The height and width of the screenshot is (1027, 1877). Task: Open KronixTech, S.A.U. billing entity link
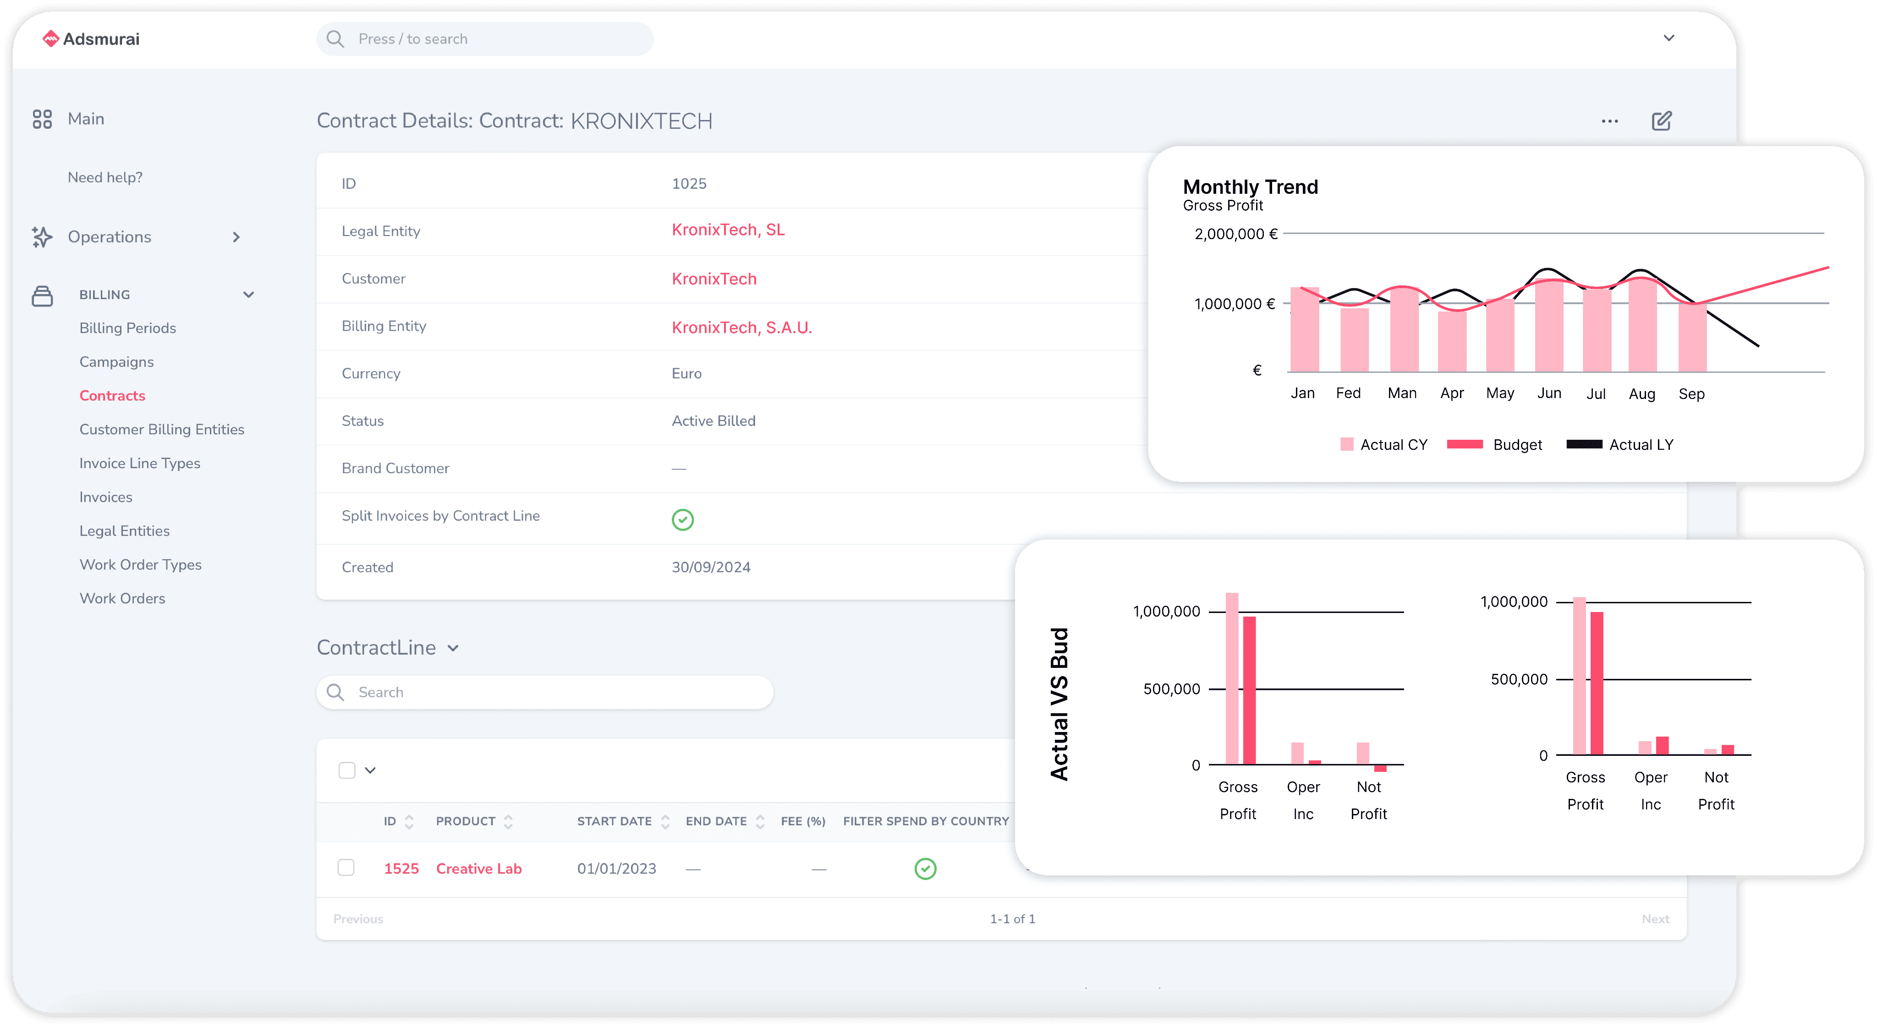742,328
